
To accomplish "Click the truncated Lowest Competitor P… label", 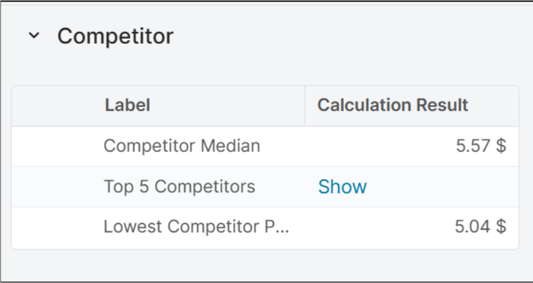I will 196,227.
